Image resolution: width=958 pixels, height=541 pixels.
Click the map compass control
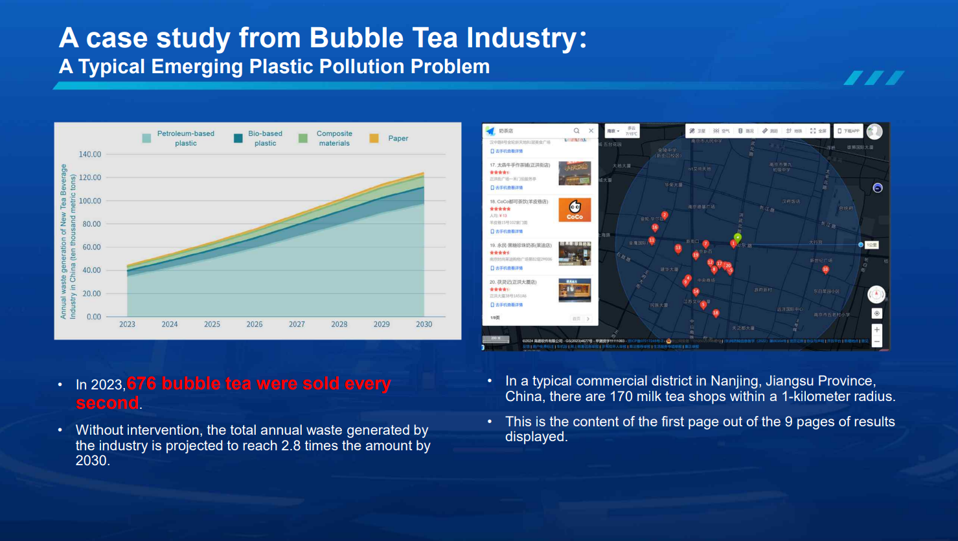point(876,295)
